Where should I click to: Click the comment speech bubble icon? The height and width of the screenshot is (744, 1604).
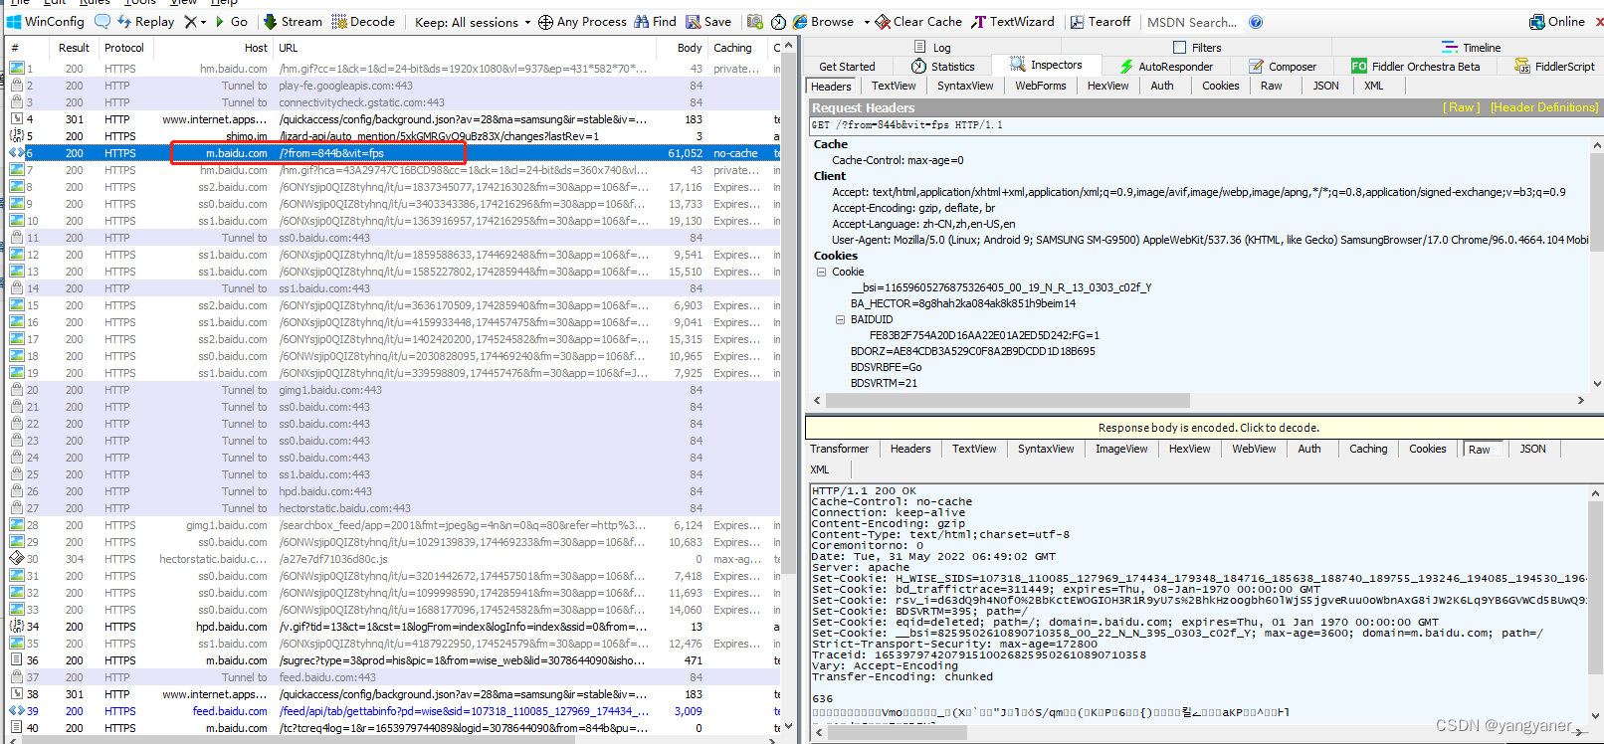click(102, 21)
